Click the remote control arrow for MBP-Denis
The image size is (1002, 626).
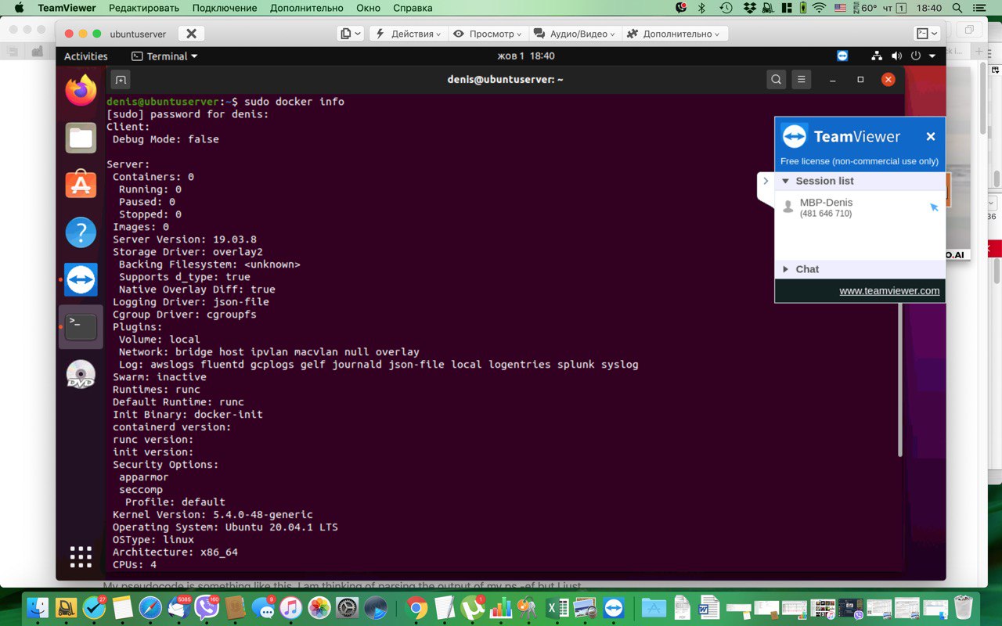(934, 207)
